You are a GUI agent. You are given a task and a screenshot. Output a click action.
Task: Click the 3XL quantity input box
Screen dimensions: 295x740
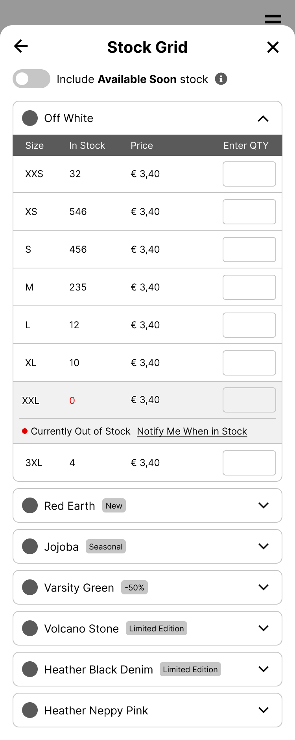[249, 463]
